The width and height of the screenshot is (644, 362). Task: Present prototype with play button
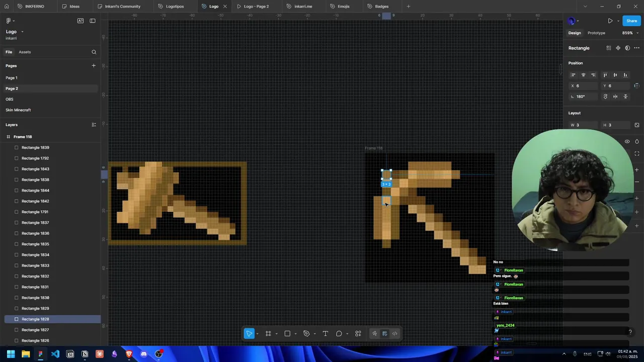point(610,21)
